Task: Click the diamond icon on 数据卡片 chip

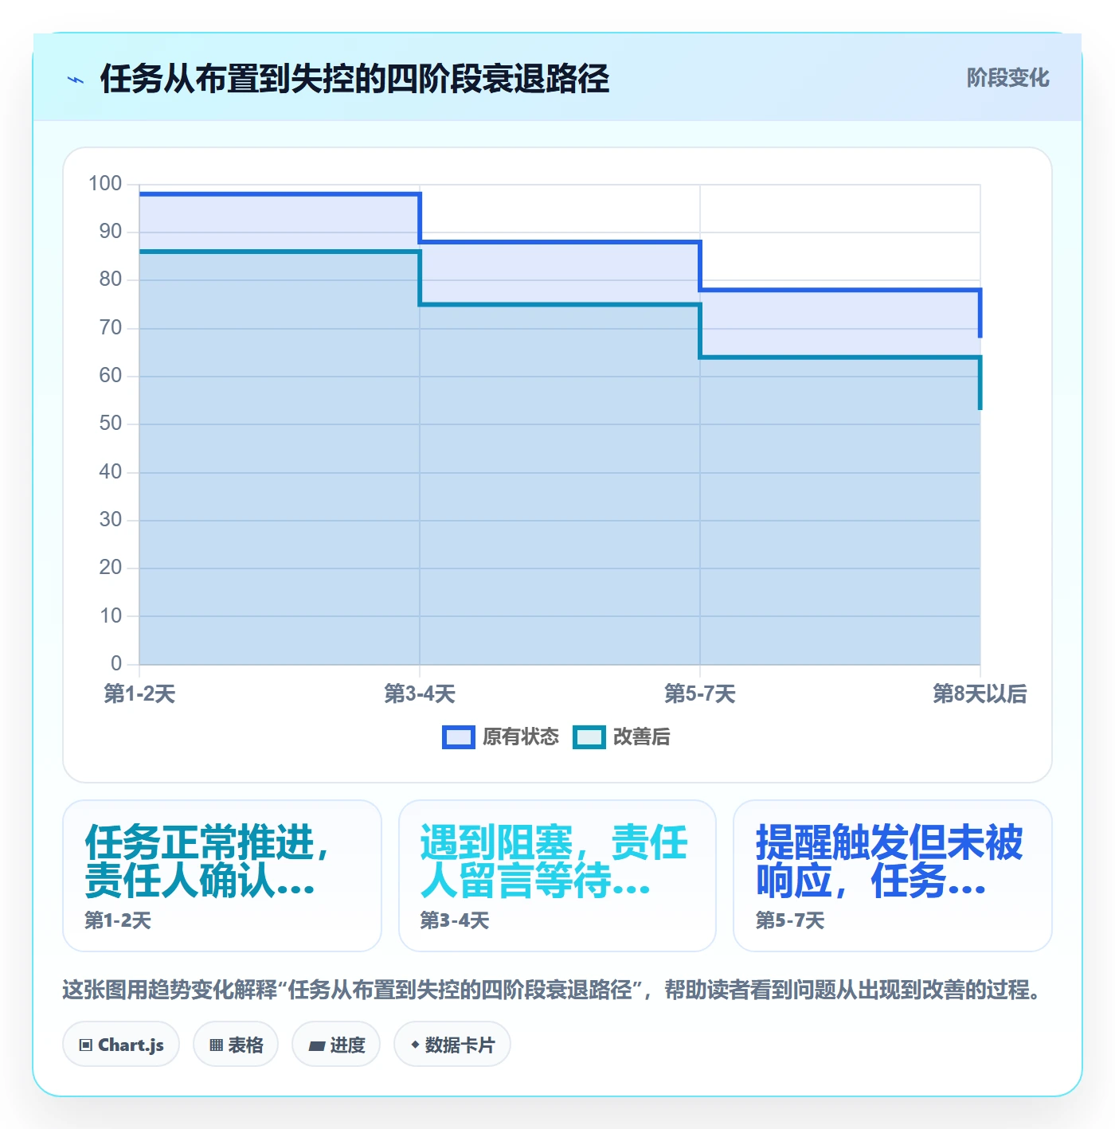Action: tap(415, 1045)
